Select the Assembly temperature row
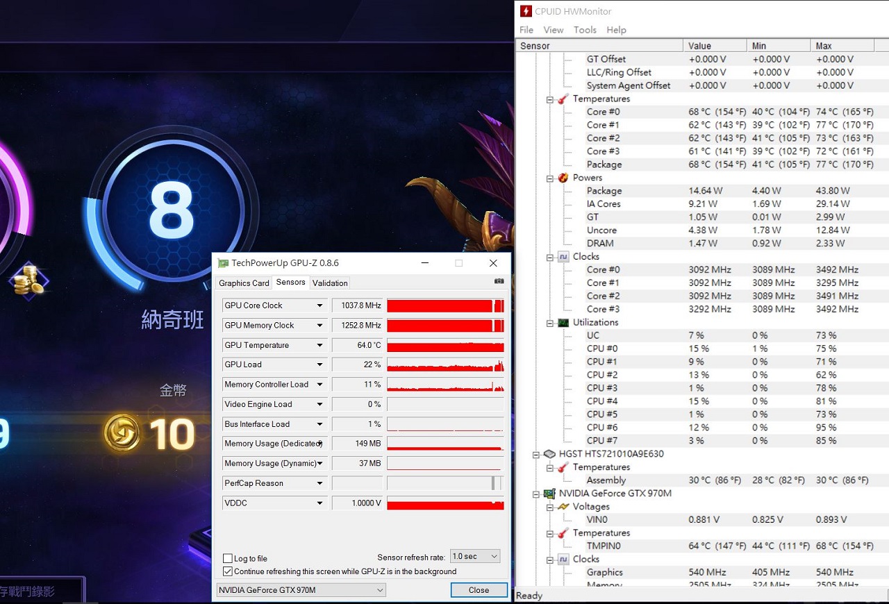 click(x=702, y=480)
